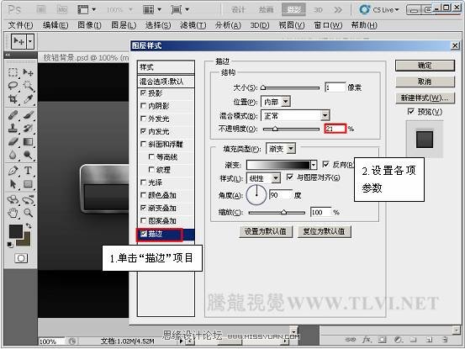Toggle 预览 preview checkbox
This screenshot has height=349, width=465.
(x=410, y=112)
